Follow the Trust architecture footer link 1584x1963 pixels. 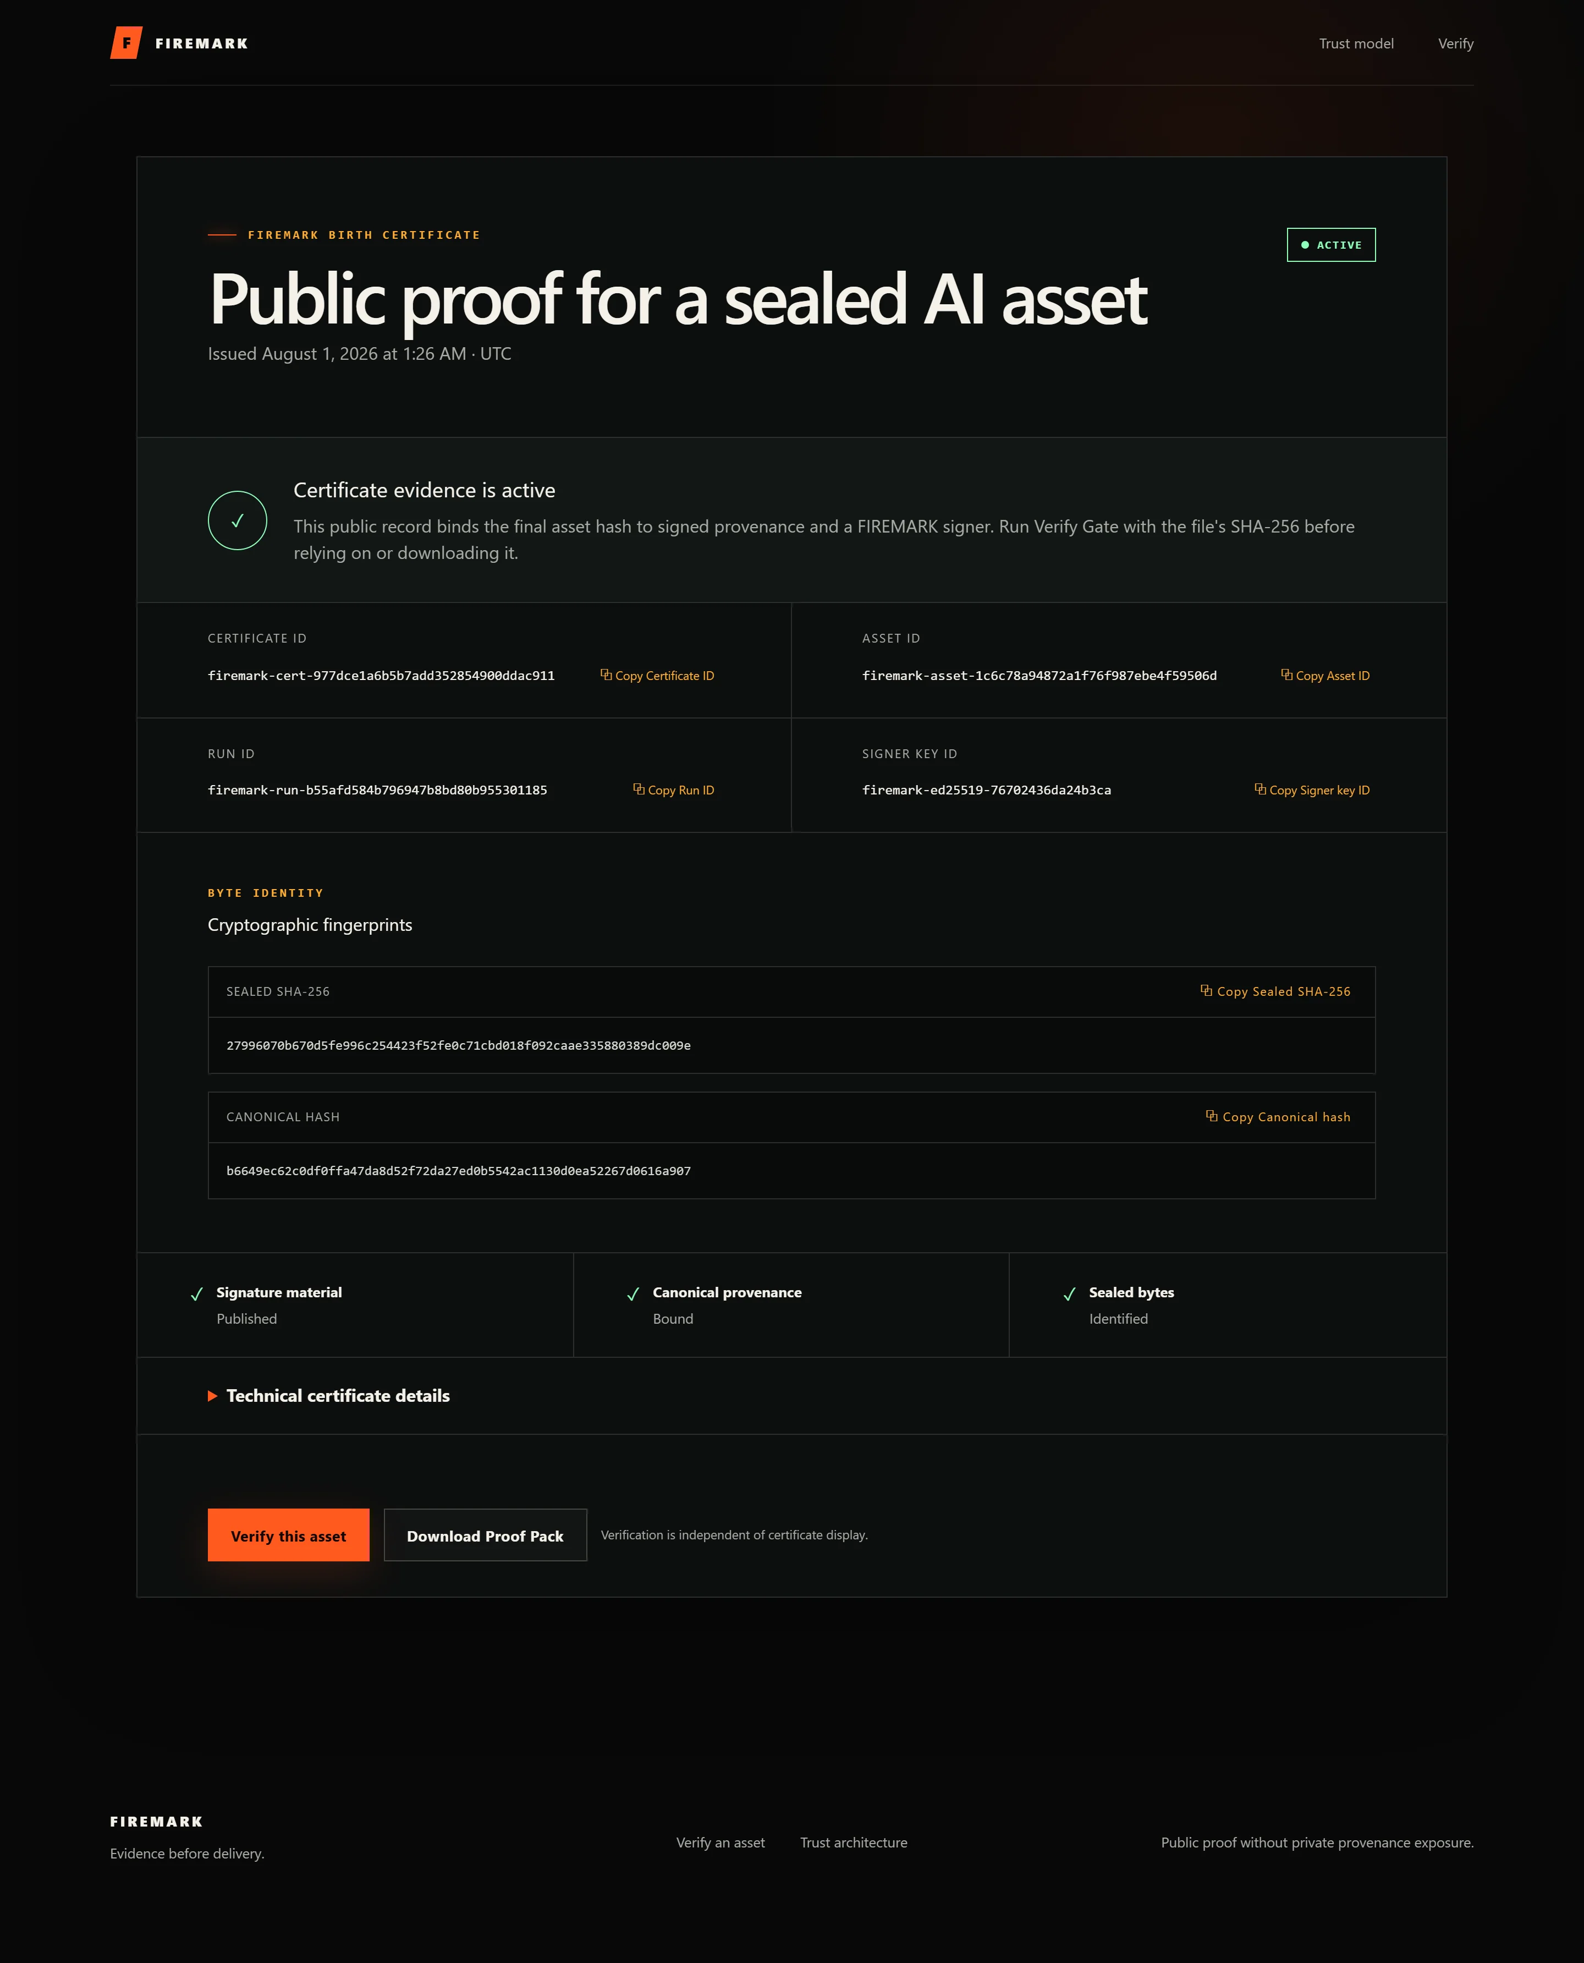[853, 1843]
